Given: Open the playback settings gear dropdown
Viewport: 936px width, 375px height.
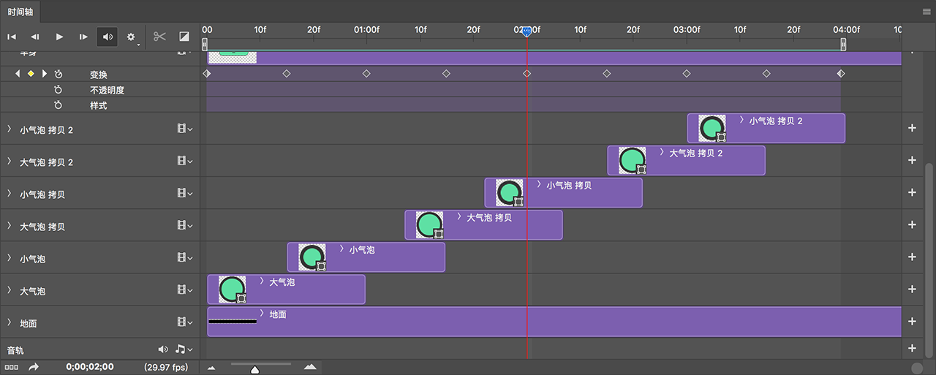Looking at the screenshot, I should tap(132, 37).
